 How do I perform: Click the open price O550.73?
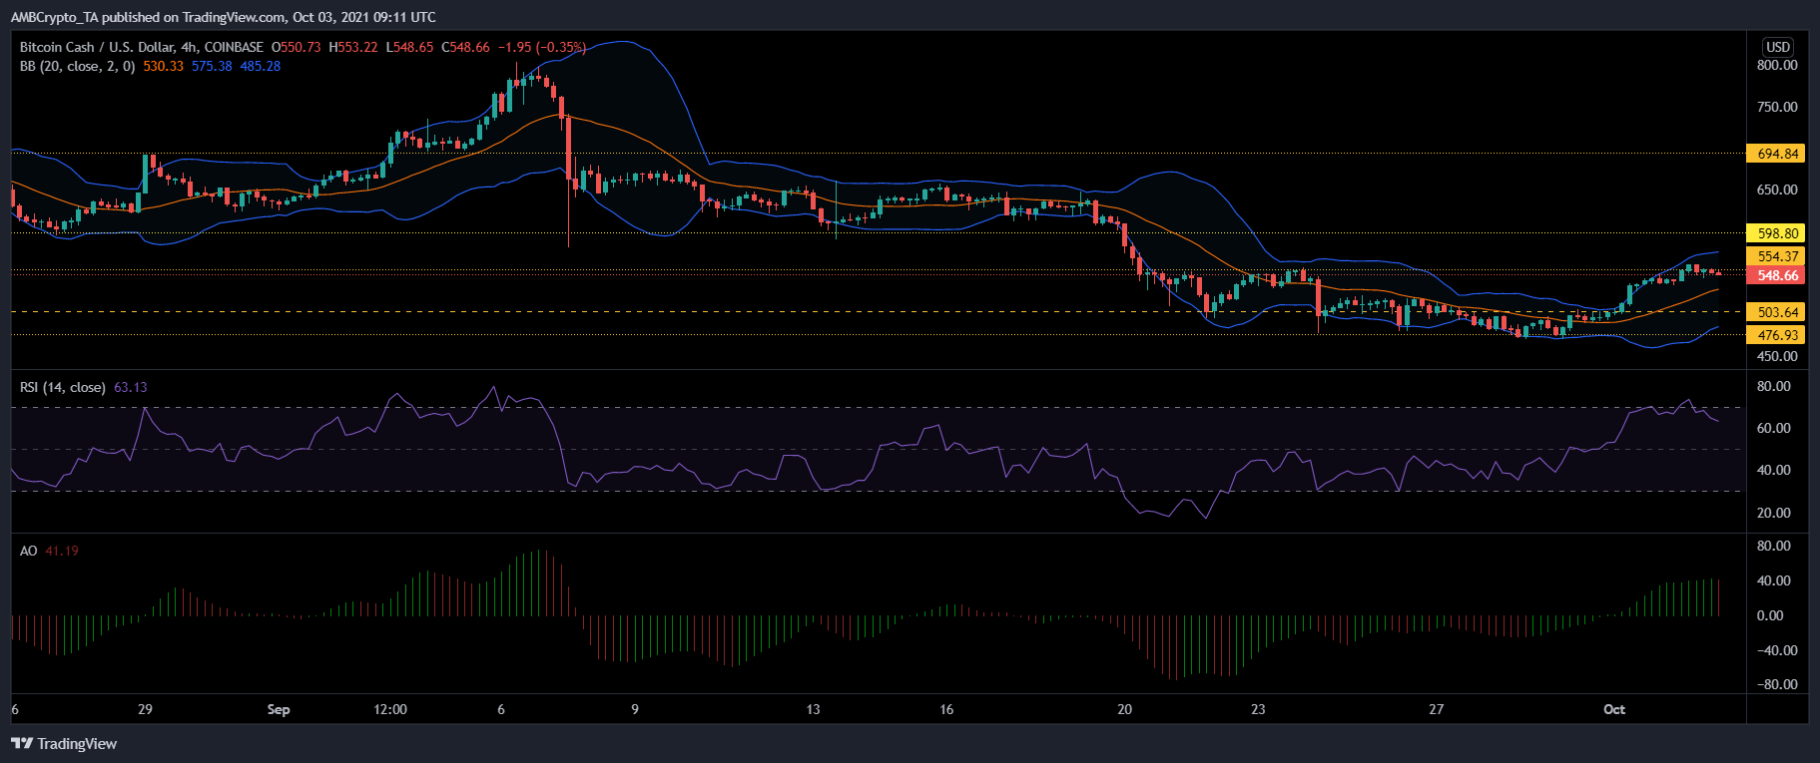tap(297, 47)
